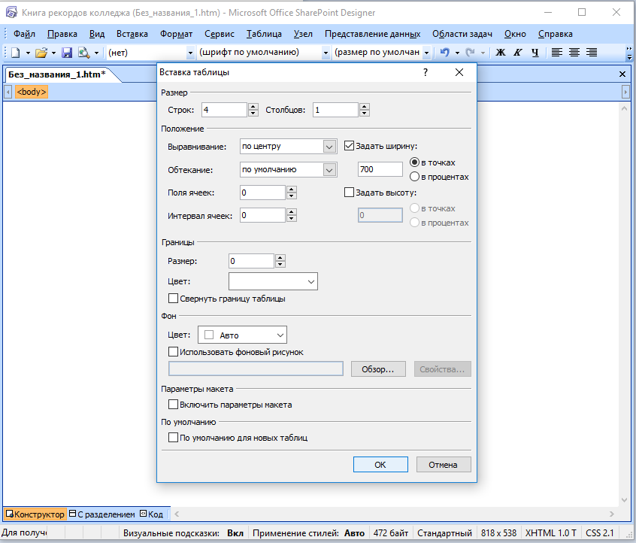Expand Open file dropdown arrow
The width and height of the screenshot is (636, 543).
click(x=53, y=53)
